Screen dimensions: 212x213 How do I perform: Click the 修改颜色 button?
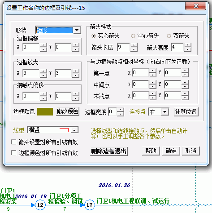(68, 111)
